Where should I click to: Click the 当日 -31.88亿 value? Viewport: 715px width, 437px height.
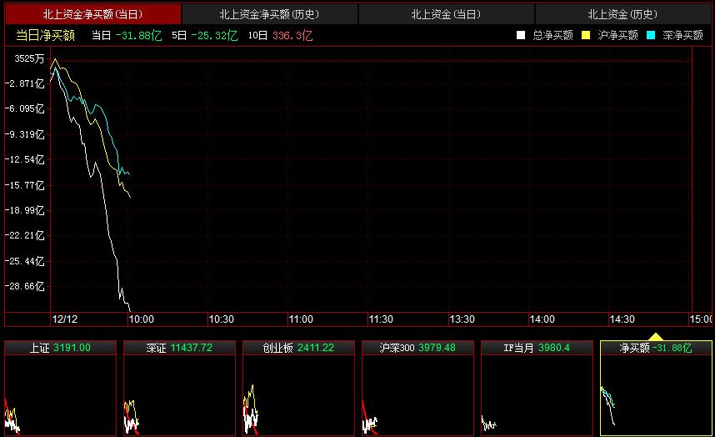point(137,35)
